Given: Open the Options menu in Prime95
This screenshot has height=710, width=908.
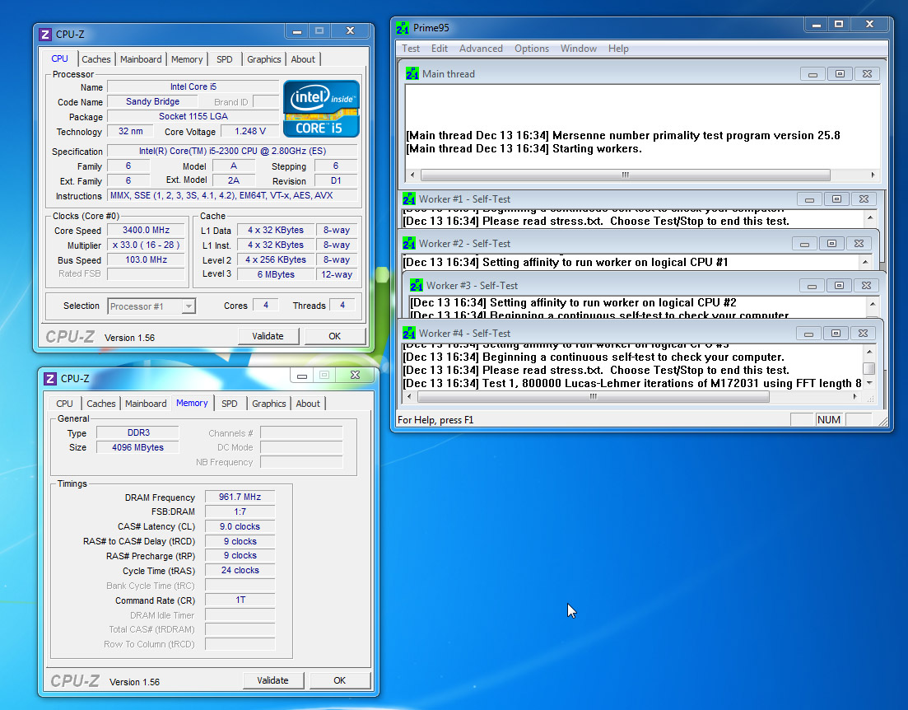Looking at the screenshot, I should (x=532, y=49).
